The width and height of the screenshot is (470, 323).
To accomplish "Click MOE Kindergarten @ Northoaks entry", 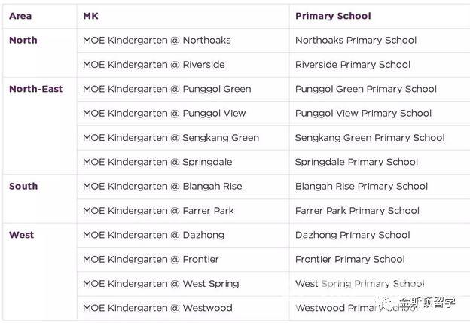I will click(157, 41).
